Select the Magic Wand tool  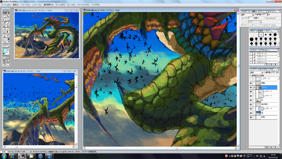coord(8,19)
